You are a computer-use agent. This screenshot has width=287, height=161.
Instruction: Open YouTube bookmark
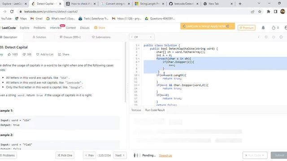click(x=6, y=19)
